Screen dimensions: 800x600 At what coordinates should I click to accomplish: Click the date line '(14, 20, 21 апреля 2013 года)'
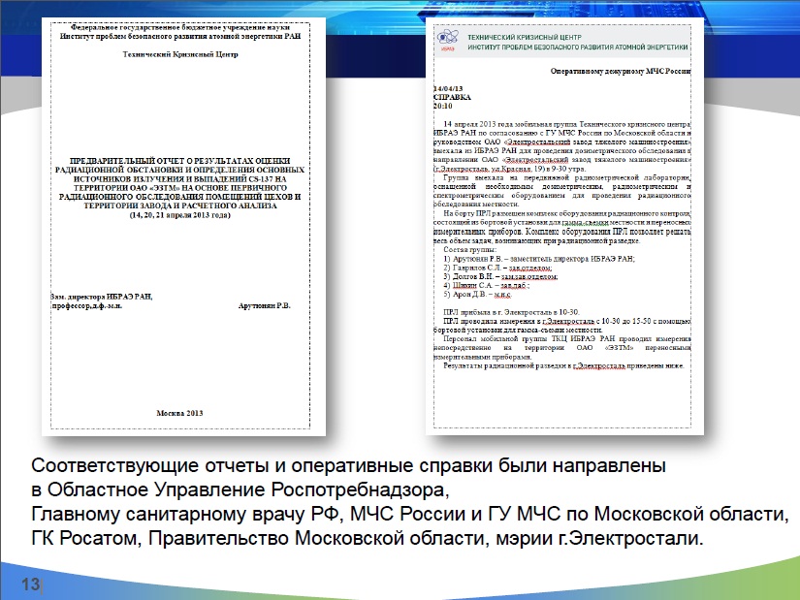click(180, 215)
